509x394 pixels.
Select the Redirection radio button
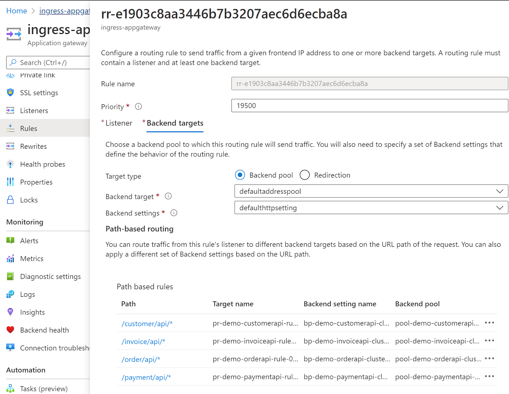click(304, 175)
